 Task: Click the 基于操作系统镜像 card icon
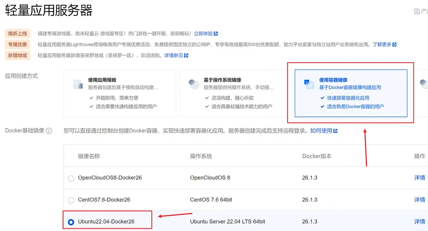coord(194,84)
